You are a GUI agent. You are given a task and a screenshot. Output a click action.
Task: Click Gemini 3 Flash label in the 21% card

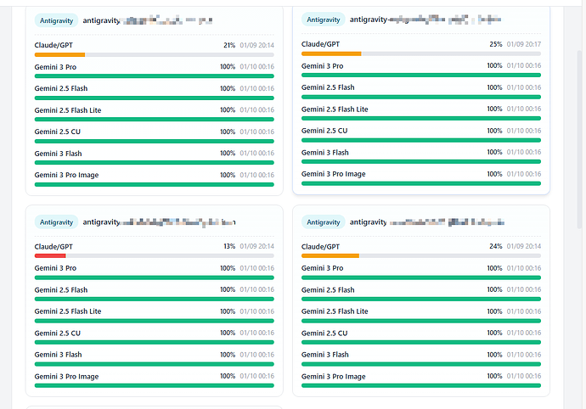point(58,154)
